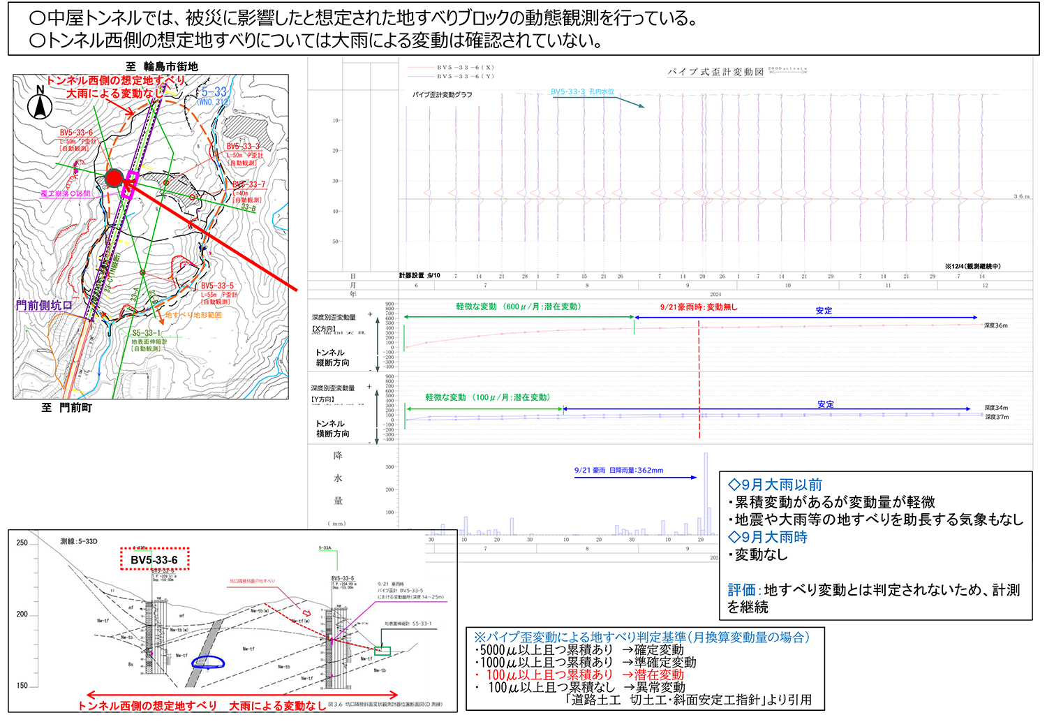Click the 'トンネル横断方向' axis label
This screenshot has width=1047, height=722.
(333, 429)
